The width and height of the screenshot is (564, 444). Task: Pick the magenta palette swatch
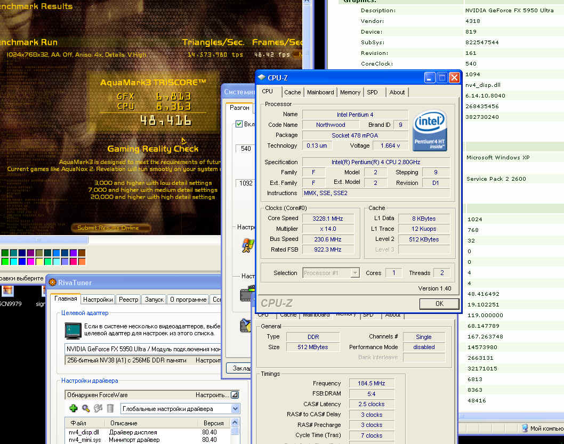(31, 261)
